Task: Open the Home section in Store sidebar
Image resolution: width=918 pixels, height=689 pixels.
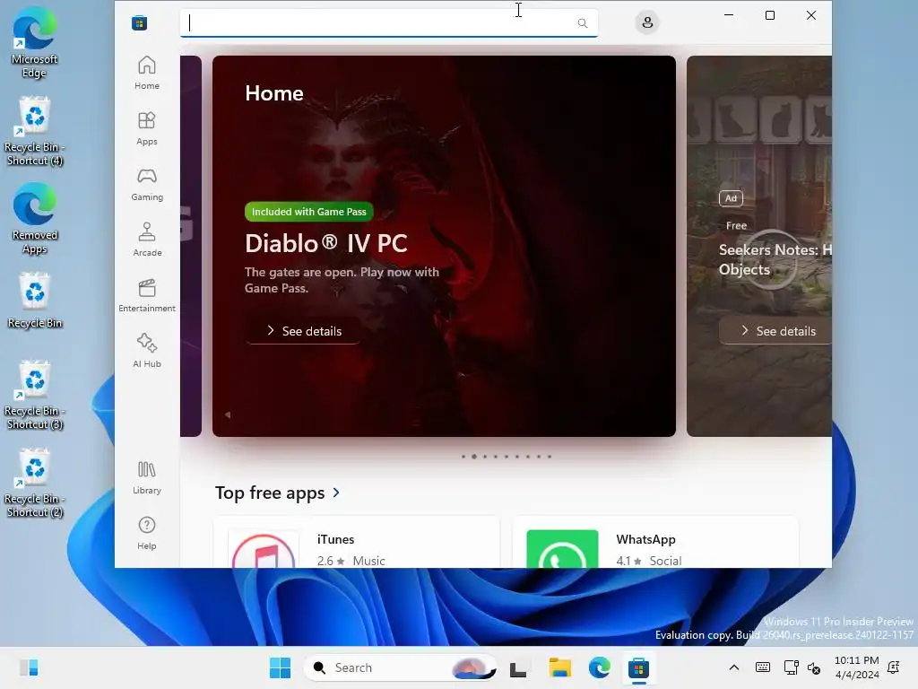Action: coord(146,73)
